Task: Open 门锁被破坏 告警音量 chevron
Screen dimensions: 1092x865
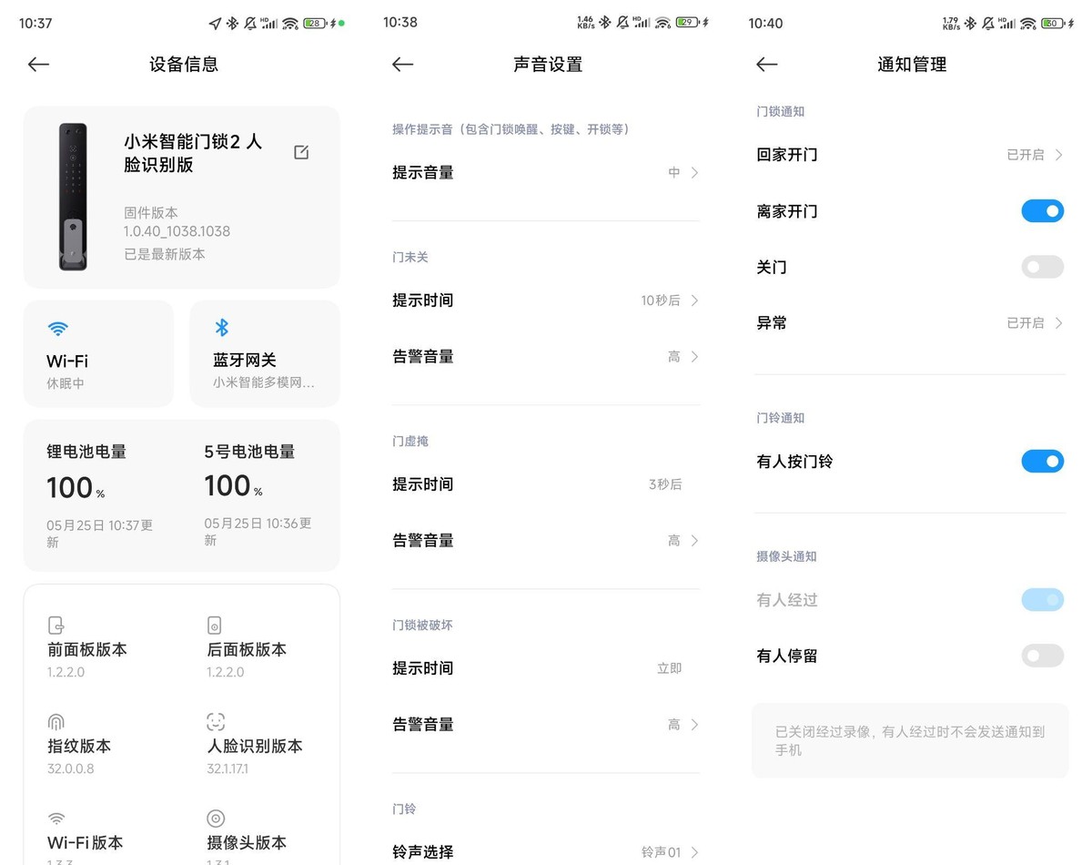Action: [694, 725]
